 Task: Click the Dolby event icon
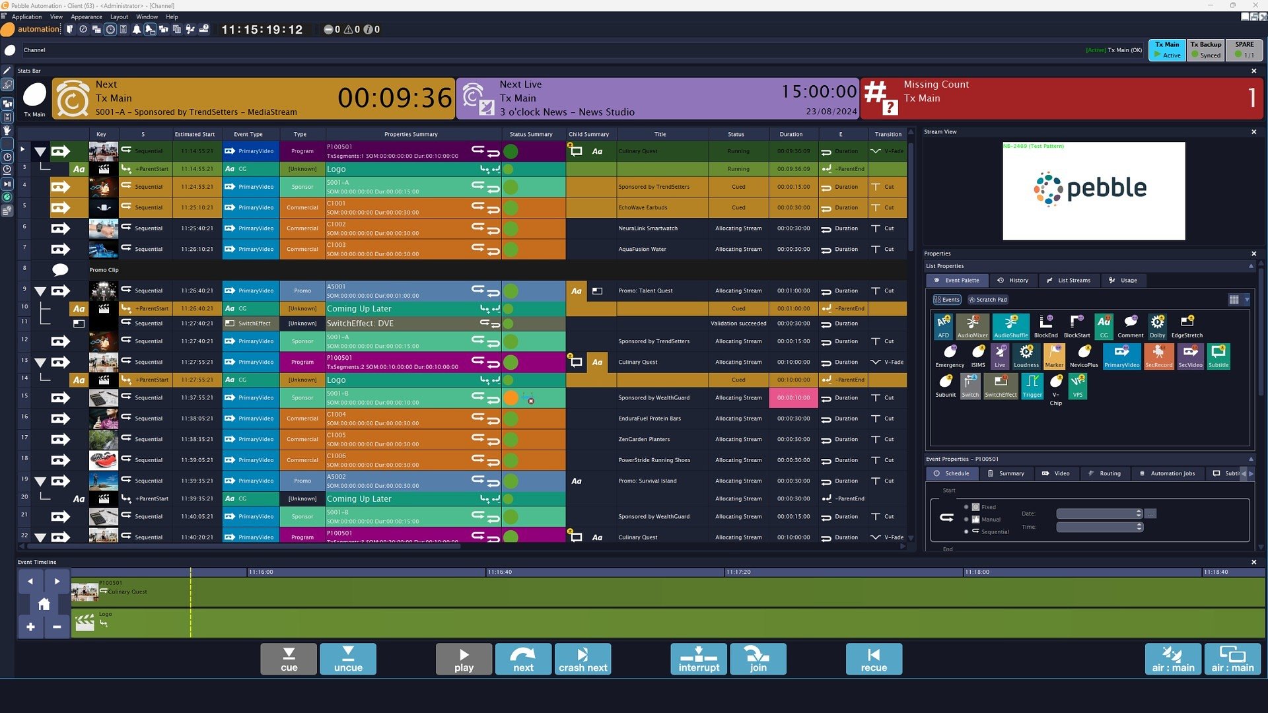pyautogui.click(x=1157, y=325)
